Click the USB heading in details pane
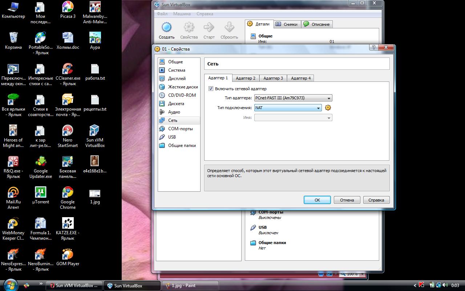 tap(262, 227)
